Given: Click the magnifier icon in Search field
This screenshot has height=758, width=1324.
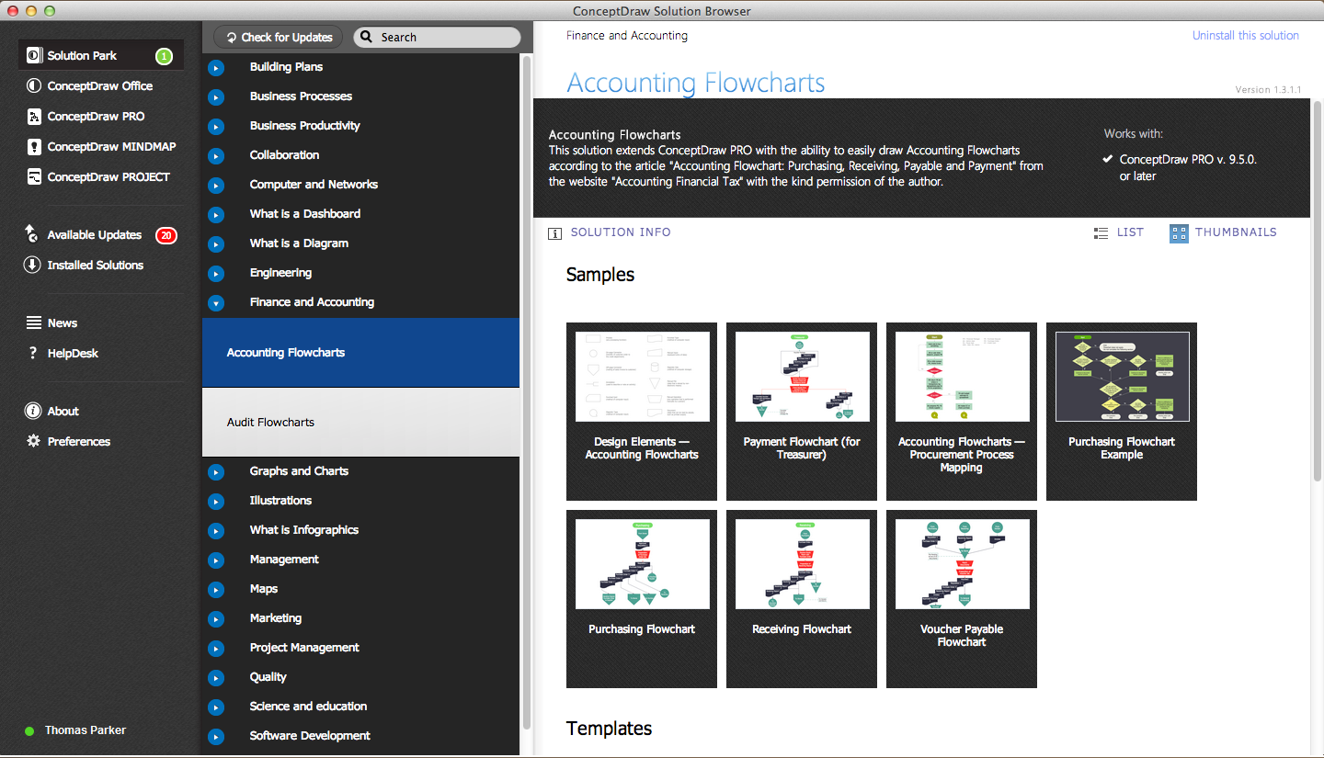Looking at the screenshot, I should (x=366, y=37).
